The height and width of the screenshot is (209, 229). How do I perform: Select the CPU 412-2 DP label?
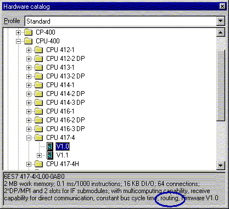(x=65, y=59)
